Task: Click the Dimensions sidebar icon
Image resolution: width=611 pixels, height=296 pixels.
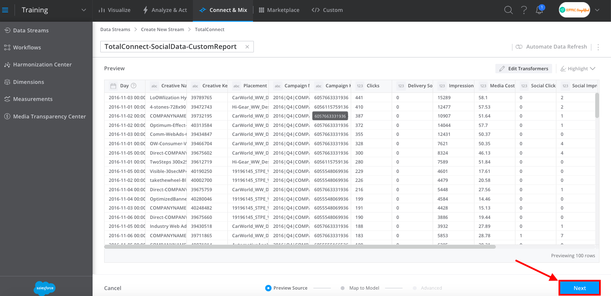Action: 7,82
